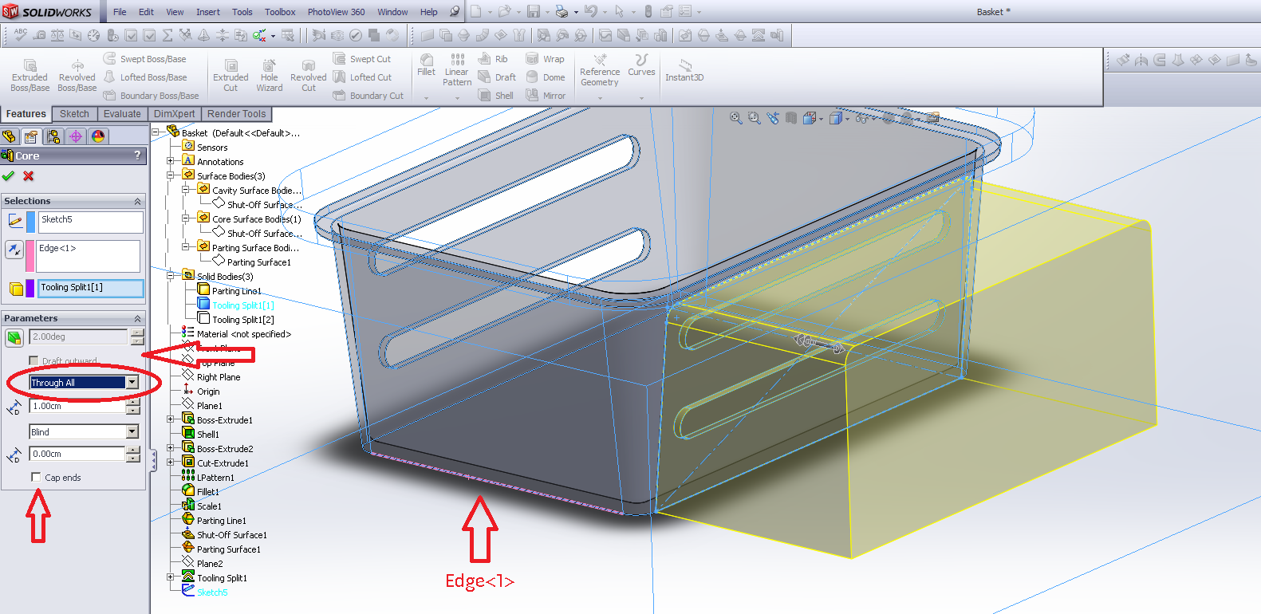The width and height of the screenshot is (1261, 614).
Task: Click the Boundary Boss/Base tool
Action: (152, 96)
